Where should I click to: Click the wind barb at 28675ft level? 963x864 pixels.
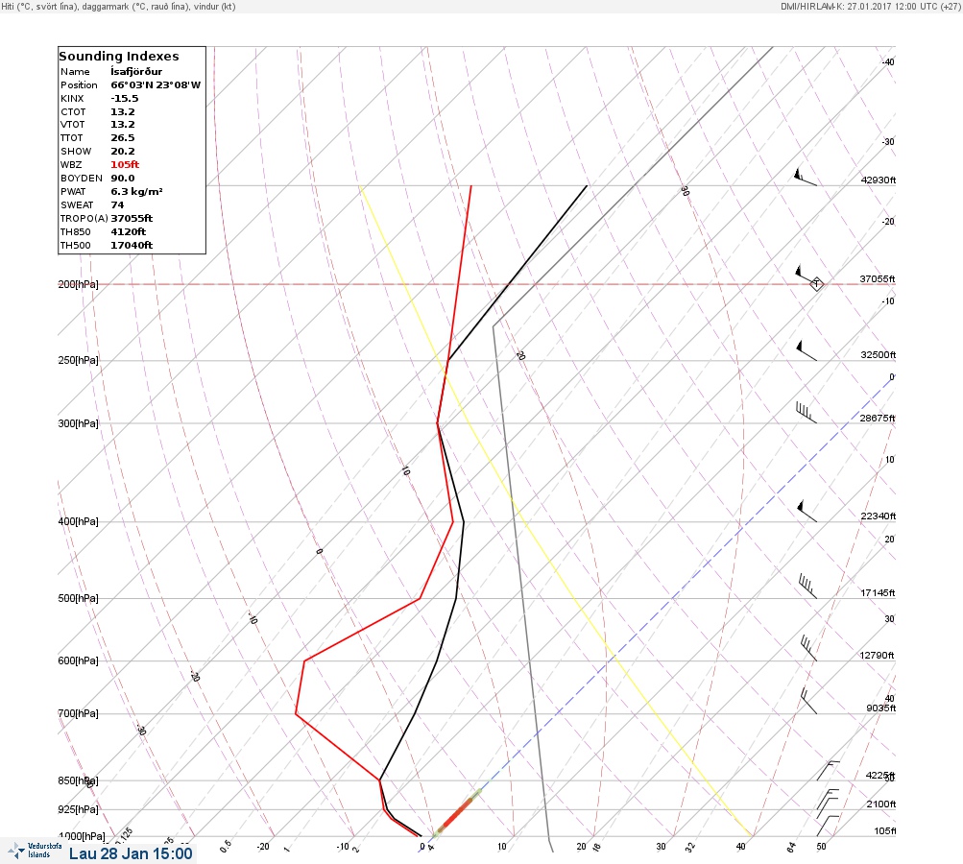pyautogui.click(x=807, y=413)
